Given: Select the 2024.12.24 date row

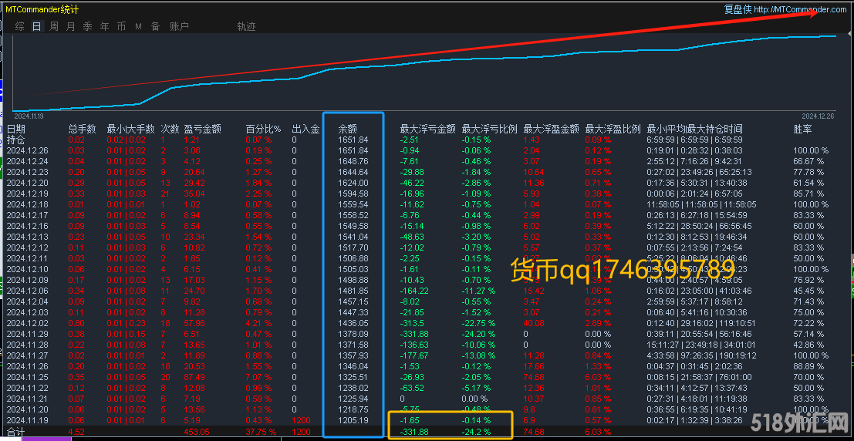Looking at the screenshot, I should pyautogui.click(x=28, y=161).
